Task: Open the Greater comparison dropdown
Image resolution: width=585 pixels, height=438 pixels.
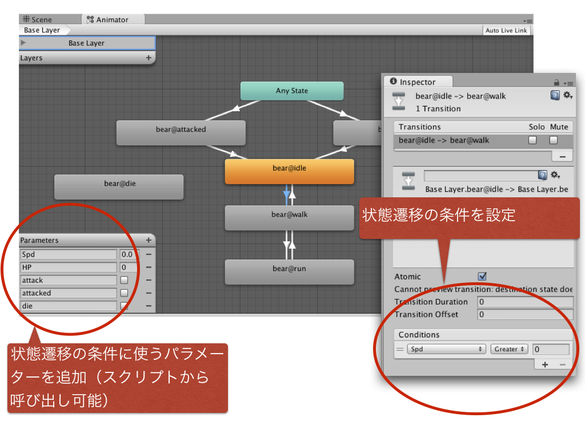Action: (x=509, y=349)
